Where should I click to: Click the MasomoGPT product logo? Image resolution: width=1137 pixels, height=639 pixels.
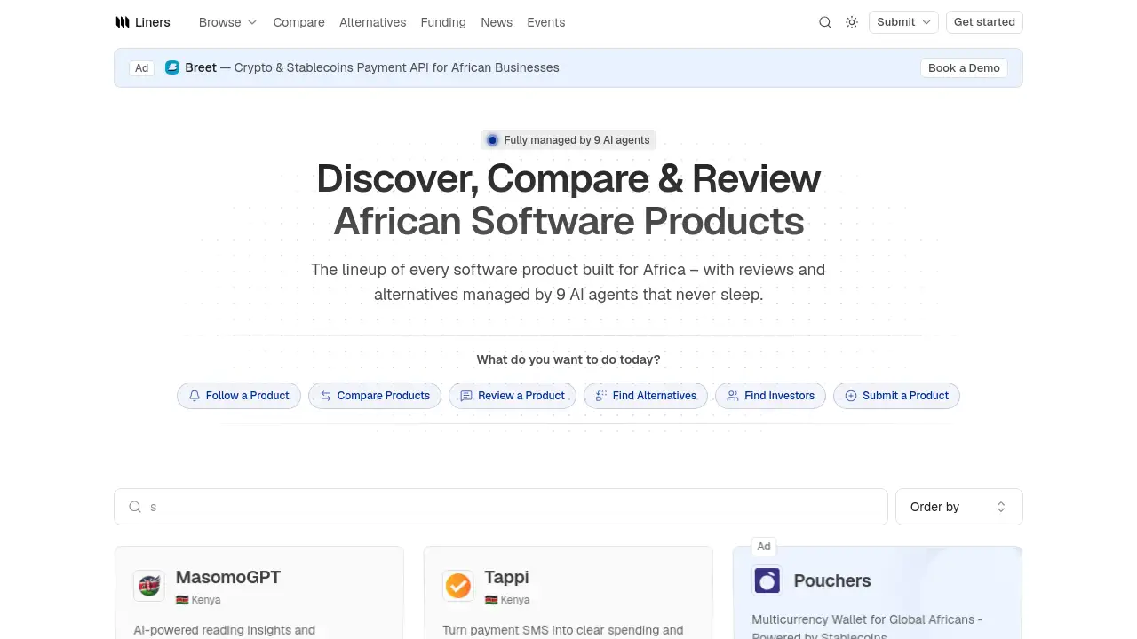pyautogui.click(x=149, y=586)
